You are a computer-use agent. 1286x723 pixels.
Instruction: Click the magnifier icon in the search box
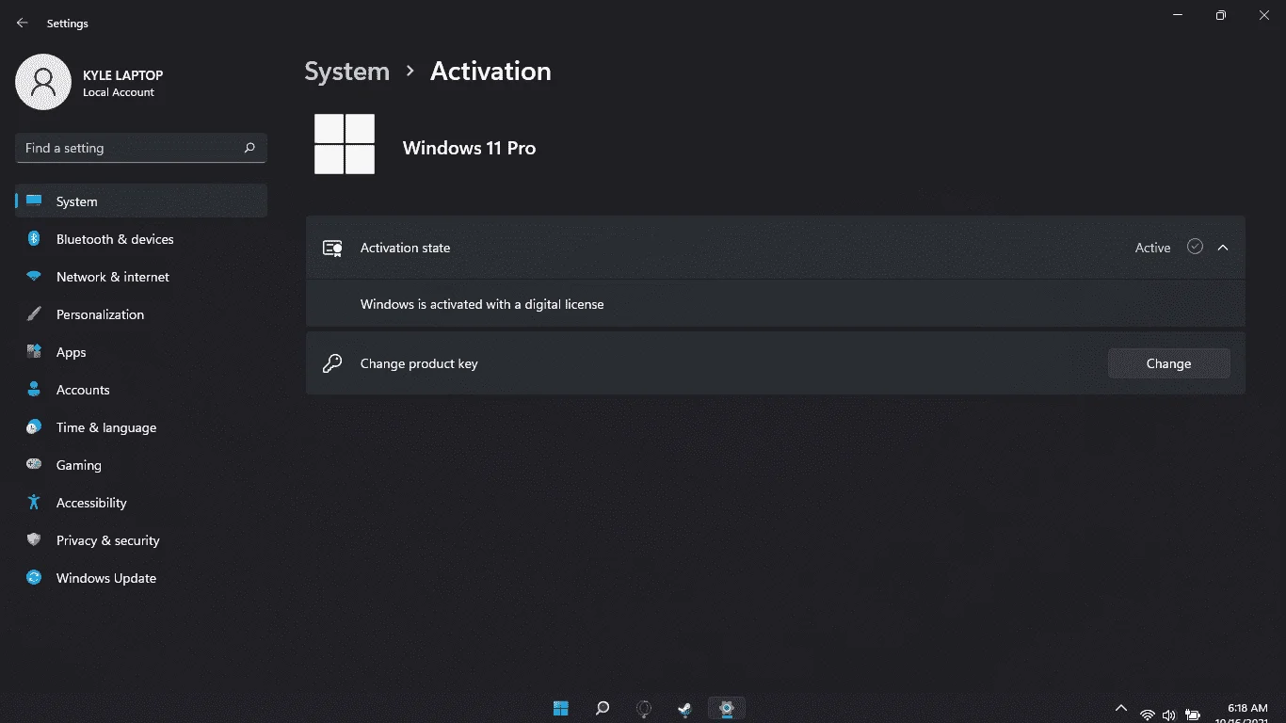click(x=249, y=148)
